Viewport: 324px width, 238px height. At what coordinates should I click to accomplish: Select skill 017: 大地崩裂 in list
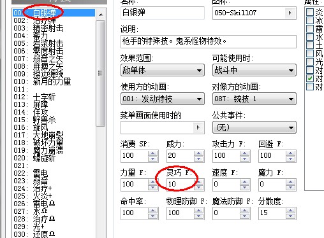[x=54, y=135]
